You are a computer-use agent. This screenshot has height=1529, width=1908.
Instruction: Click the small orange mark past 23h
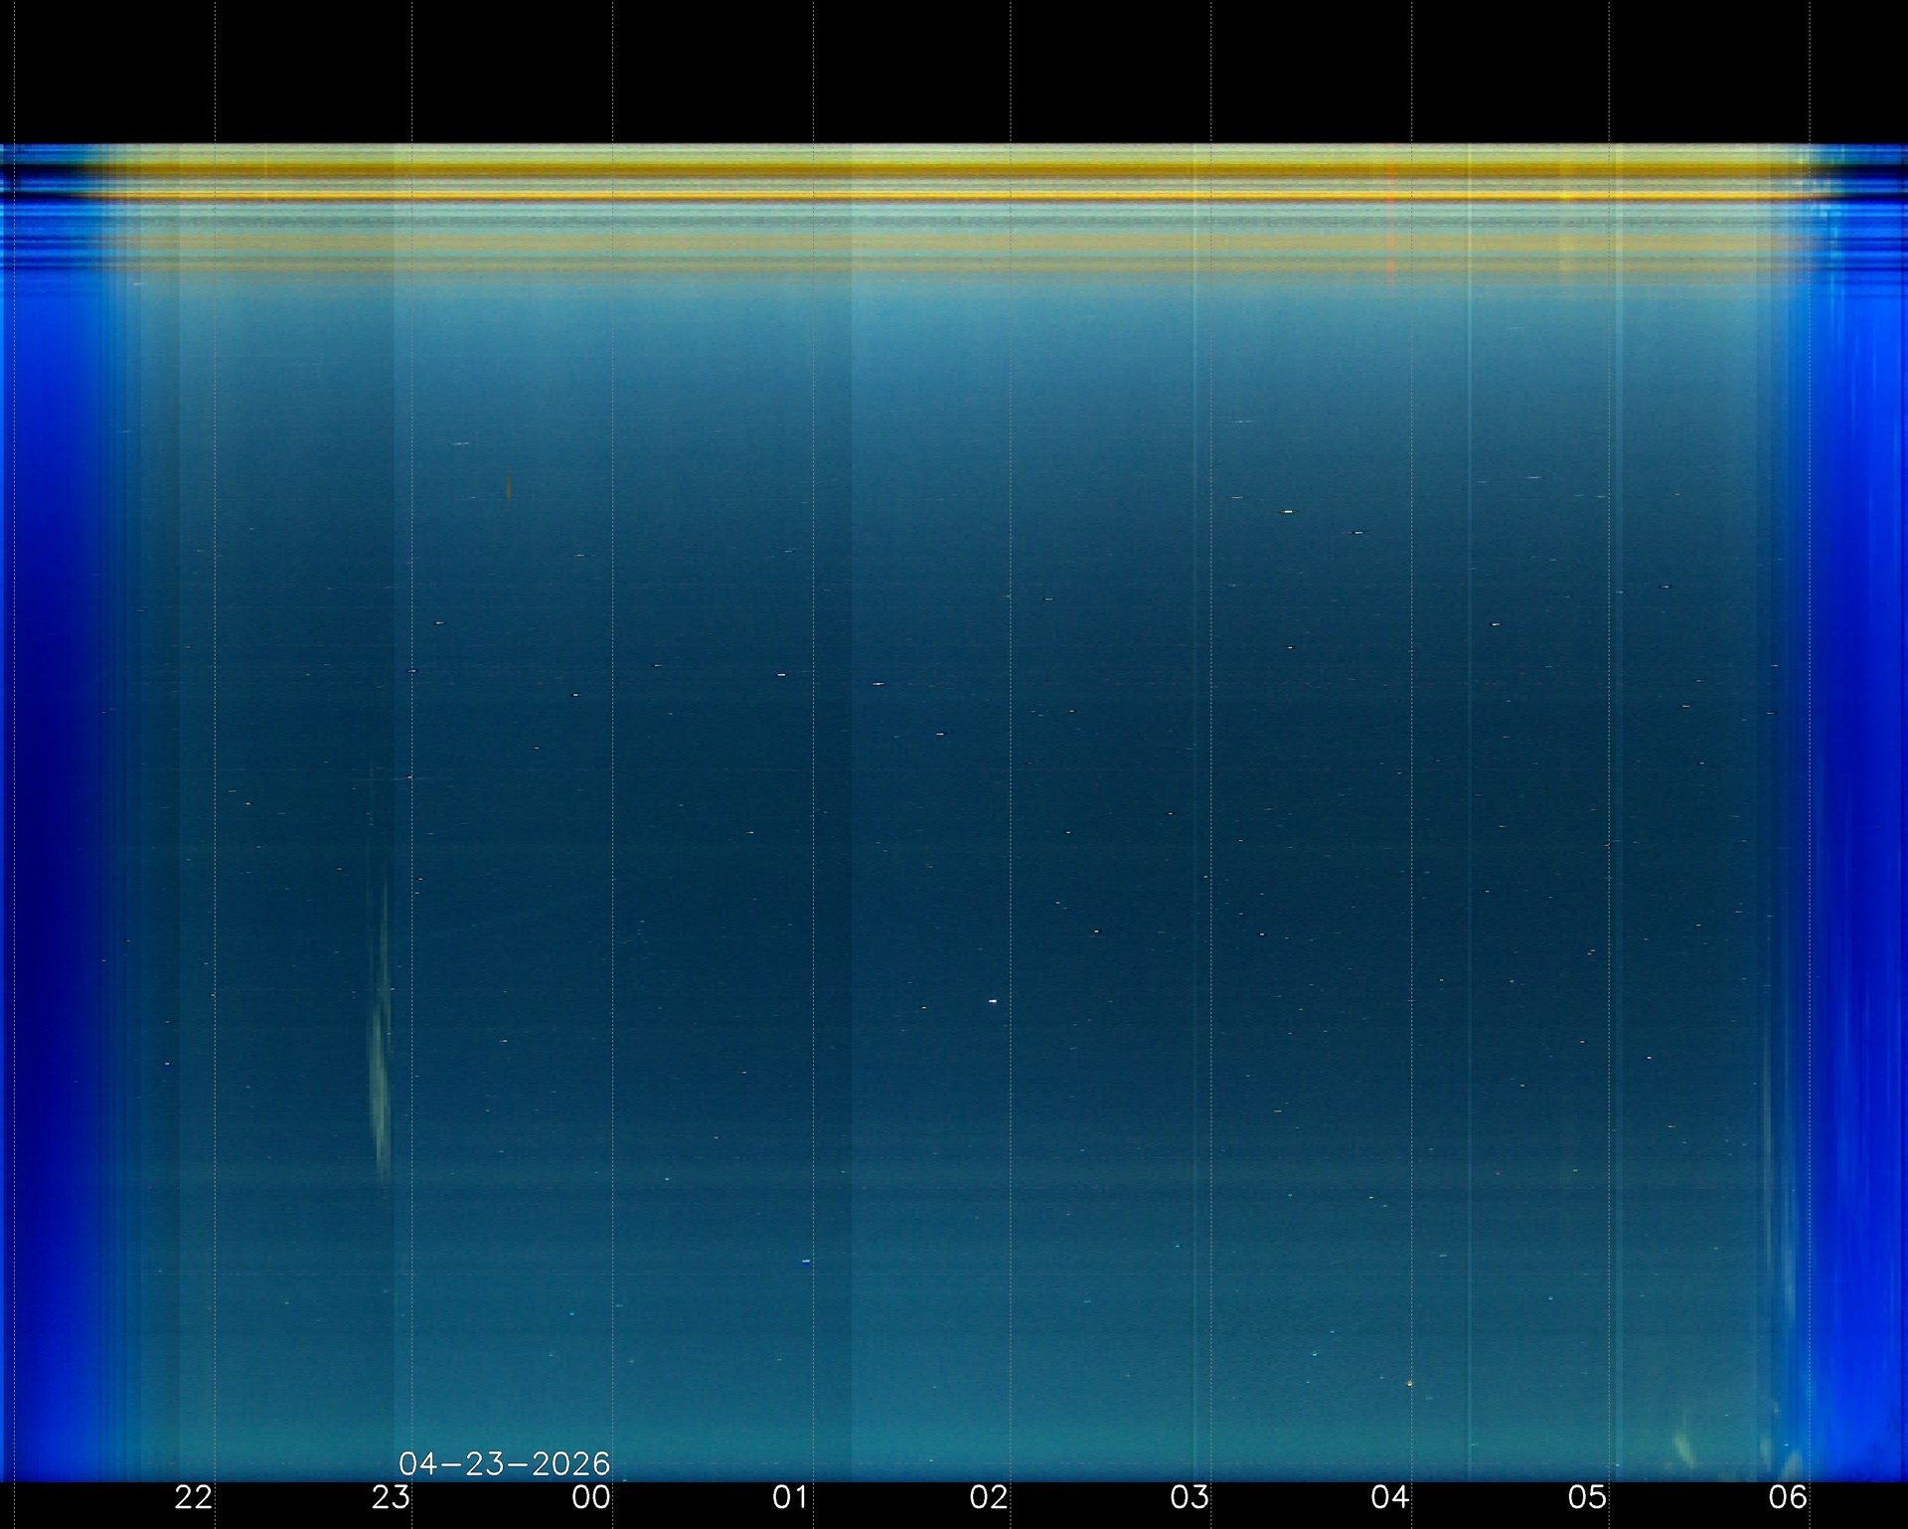(509, 486)
